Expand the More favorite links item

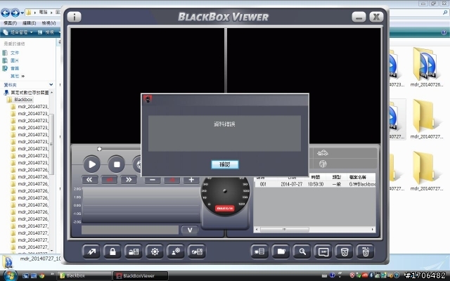17,76
